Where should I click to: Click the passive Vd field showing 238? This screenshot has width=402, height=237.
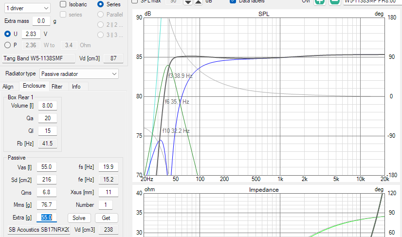(109, 230)
